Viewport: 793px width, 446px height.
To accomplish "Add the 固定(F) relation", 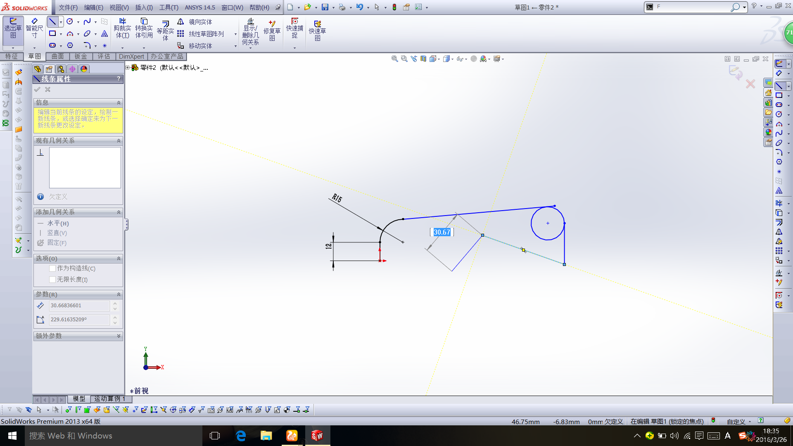I will [x=52, y=243].
